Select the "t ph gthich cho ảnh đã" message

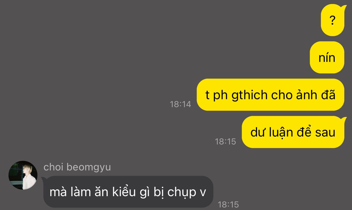click(270, 95)
